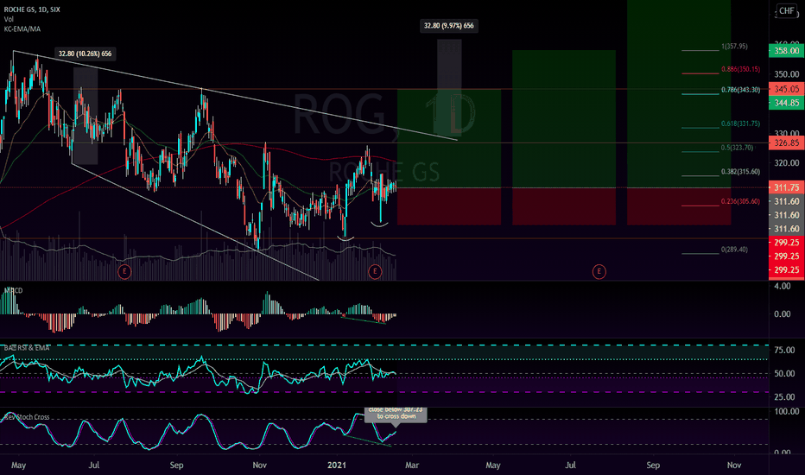Click the 0.886(350.15) Fibonacci level label
Screen dimensions: 805x475
(740, 69)
